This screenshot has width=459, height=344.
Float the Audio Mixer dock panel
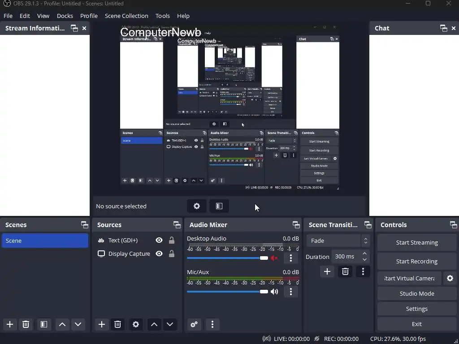[296, 225]
